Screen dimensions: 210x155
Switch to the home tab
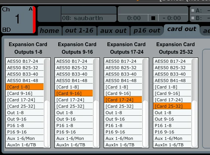point(50,31)
